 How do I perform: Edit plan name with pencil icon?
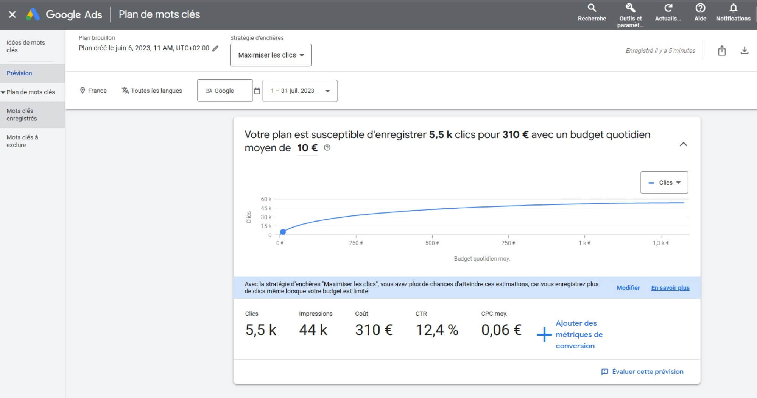click(215, 48)
